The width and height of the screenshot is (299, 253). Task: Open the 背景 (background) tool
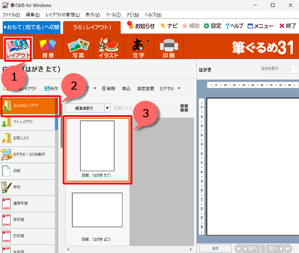click(48, 49)
